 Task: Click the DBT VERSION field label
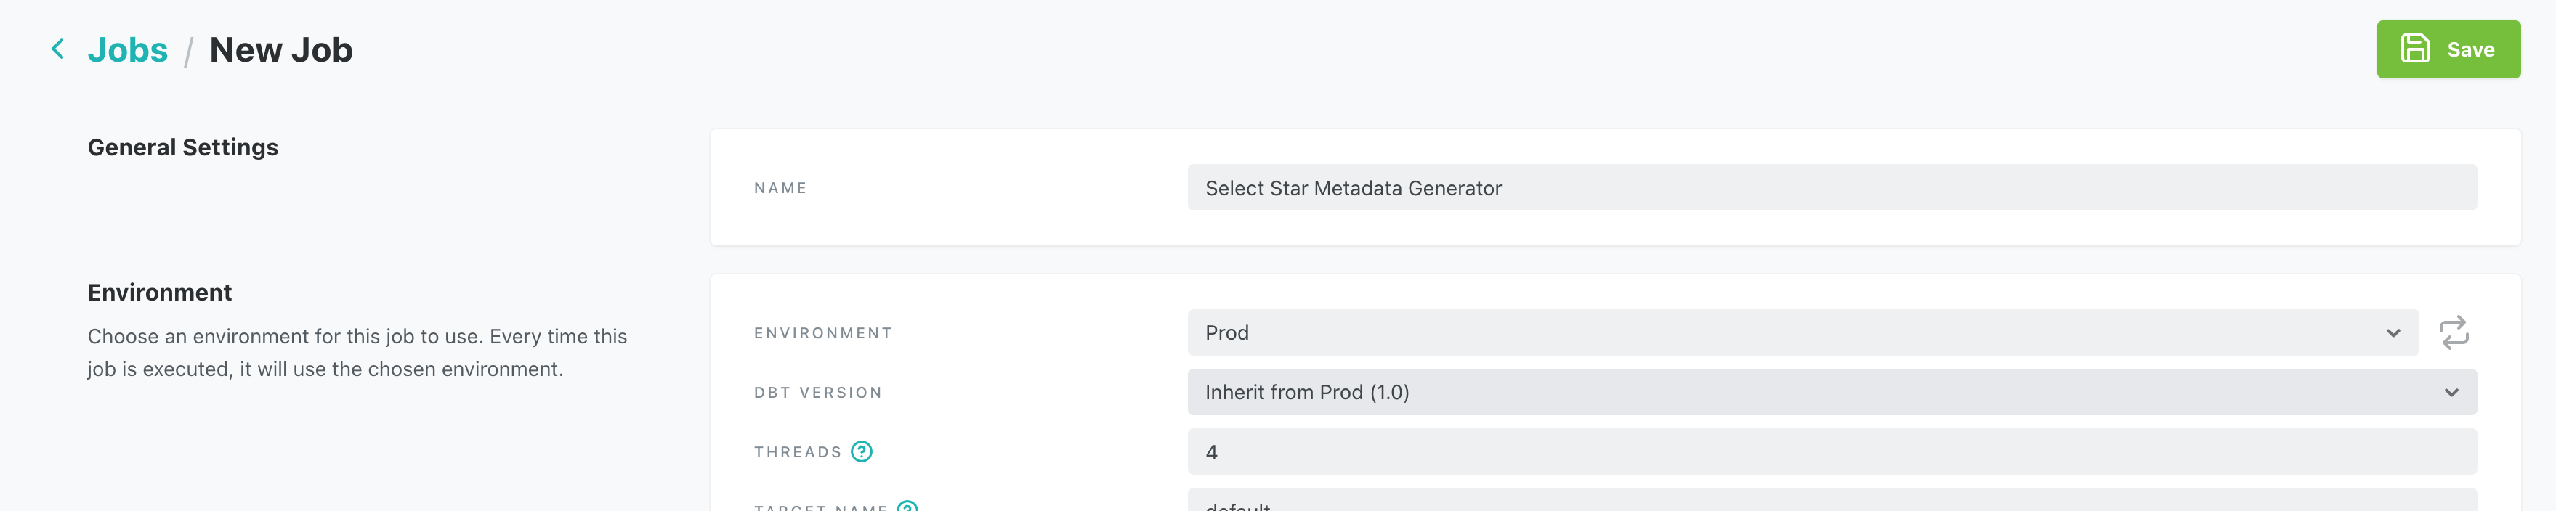tap(817, 393)
